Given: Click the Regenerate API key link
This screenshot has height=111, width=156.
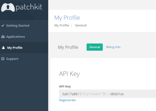Looking at the screenshot, I should (68, 100).
